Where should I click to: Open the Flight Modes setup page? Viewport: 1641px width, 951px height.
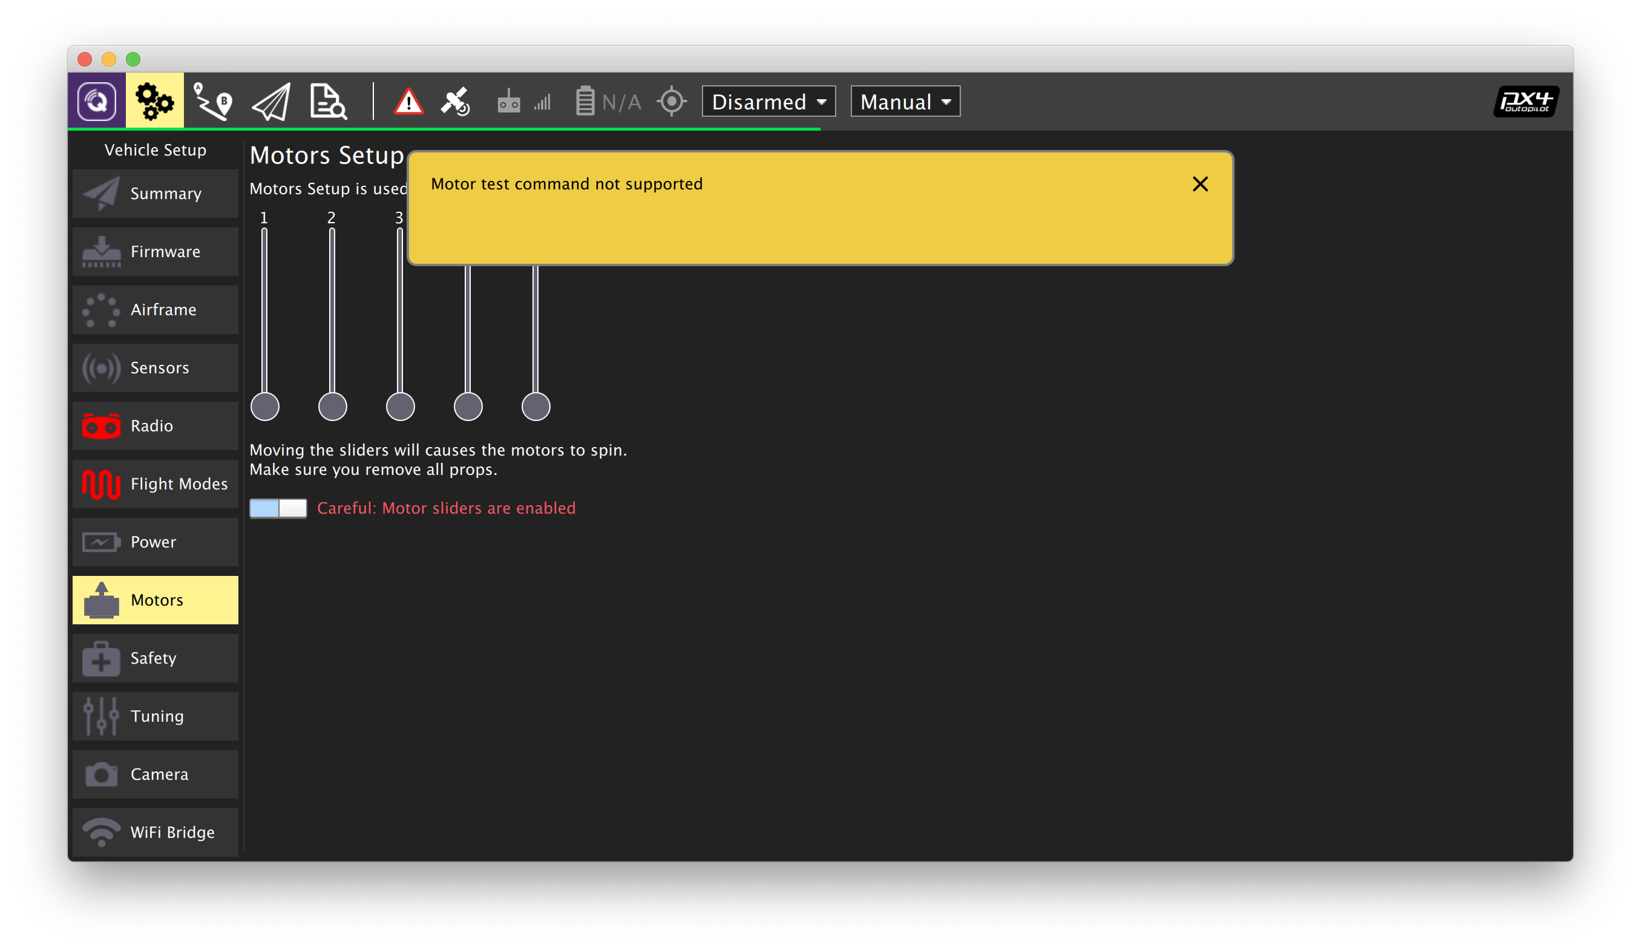pyautogui.click(x=155, y=485)
